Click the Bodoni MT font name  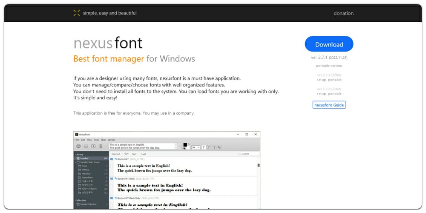coord(123,159)
